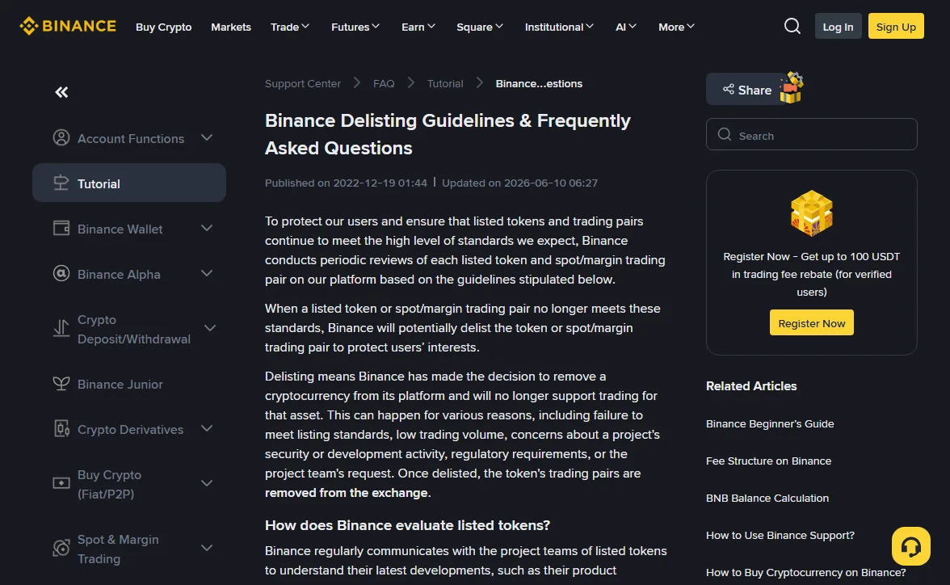Open BNB Balance Calculation article
The height and width of the screenshot is (585, 950).
click(x=767, y=498)
